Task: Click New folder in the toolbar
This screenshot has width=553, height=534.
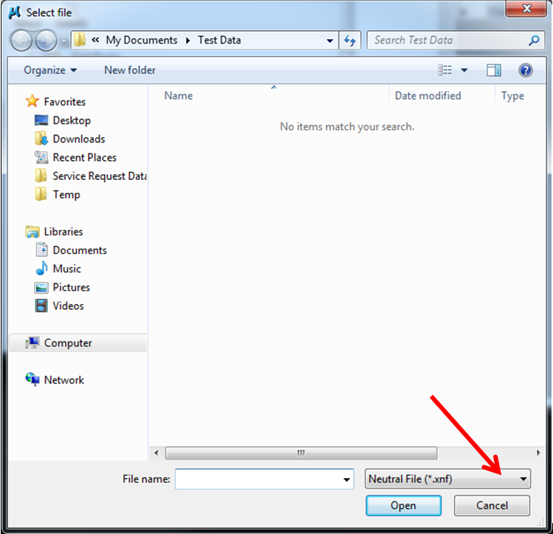Action: tap(130, 70)
